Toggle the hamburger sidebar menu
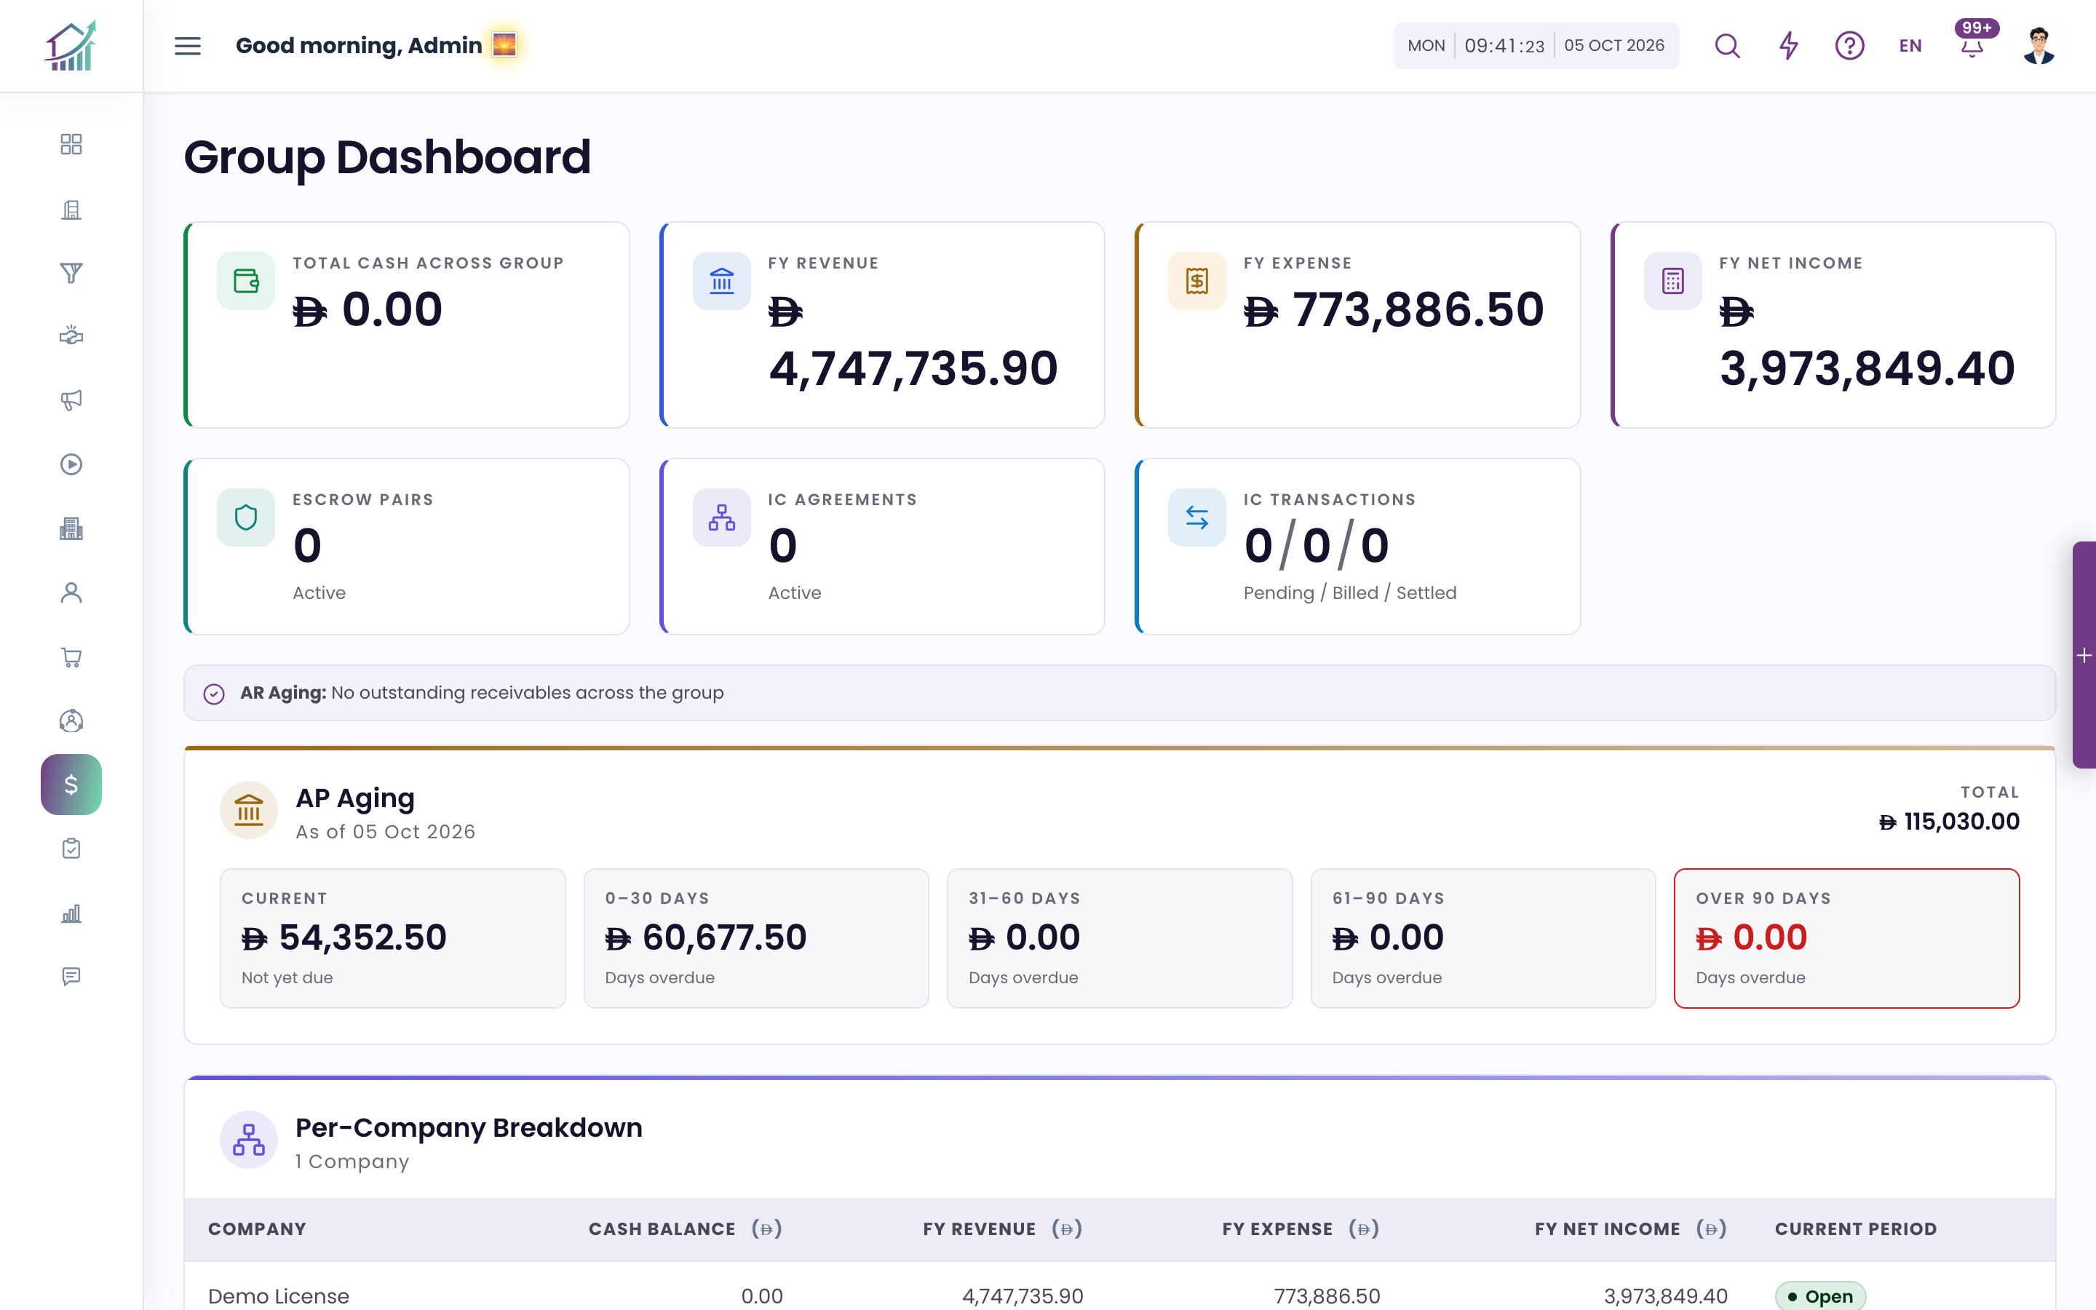The height and width of the screenshot is (1310, 2096). 188,46
